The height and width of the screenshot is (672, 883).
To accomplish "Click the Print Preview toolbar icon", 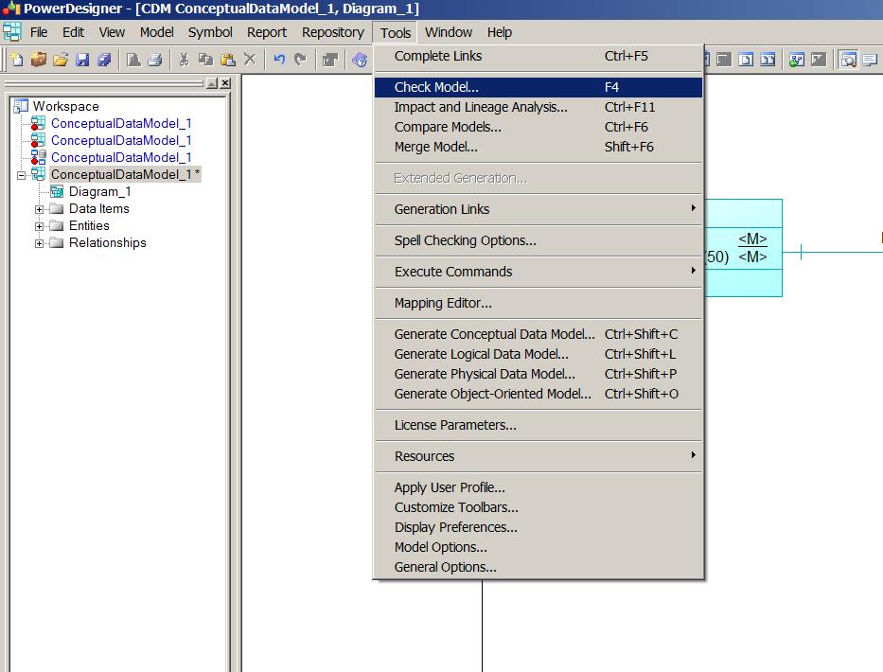I will pos(133,59).
